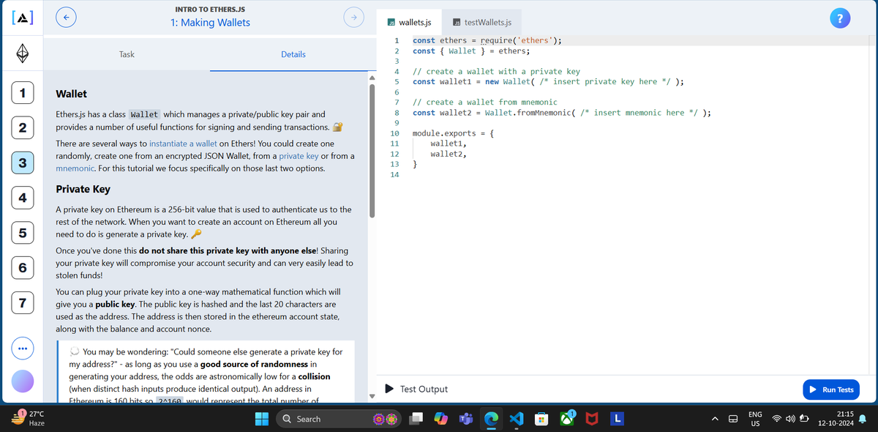Click the Alchemy logo icon in the sidebar

(x=22, y=17)
